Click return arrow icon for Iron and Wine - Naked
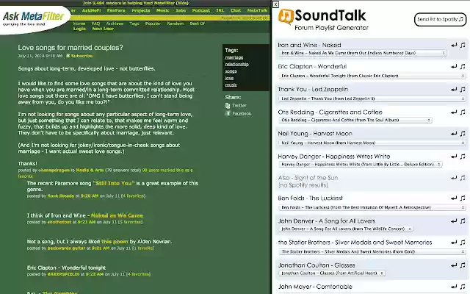470x294 pixels. click(454, 45)
